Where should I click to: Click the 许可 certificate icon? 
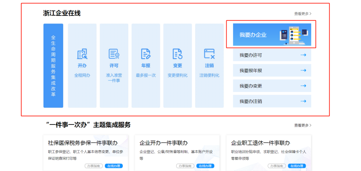[114, 54]
